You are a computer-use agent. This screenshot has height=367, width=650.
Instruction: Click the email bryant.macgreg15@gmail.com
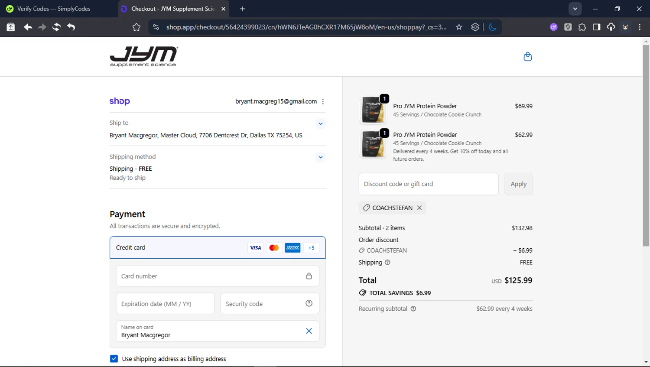(276, 101)
